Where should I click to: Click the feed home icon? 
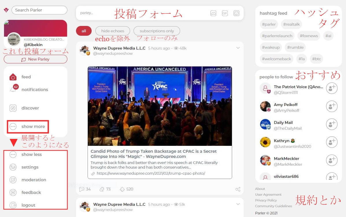click(x=13, y=77)
